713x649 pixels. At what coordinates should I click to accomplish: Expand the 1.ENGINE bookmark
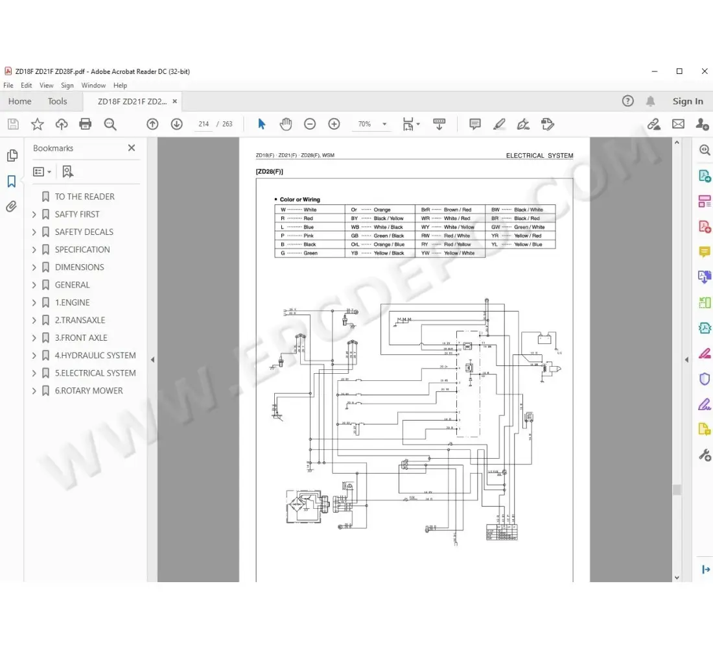click(x=34, y=302)
